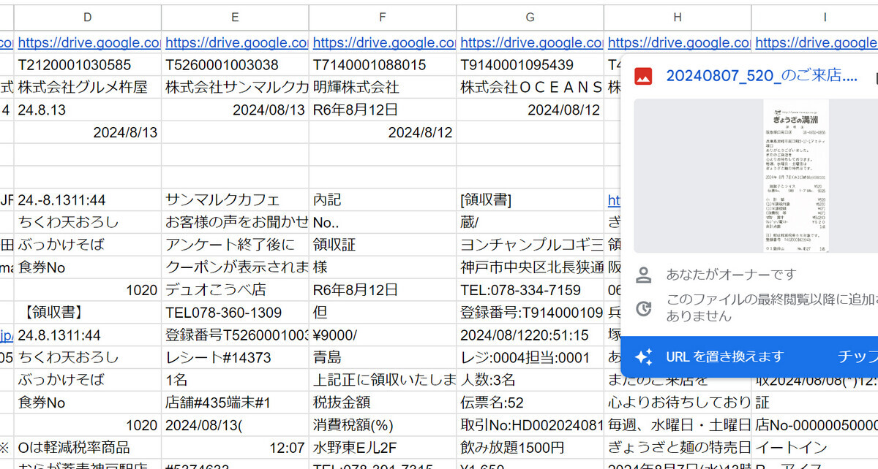Click the sparkle icon beside URL を置き換えます
The image size is (878, 469).
click(x=644, y=356)
